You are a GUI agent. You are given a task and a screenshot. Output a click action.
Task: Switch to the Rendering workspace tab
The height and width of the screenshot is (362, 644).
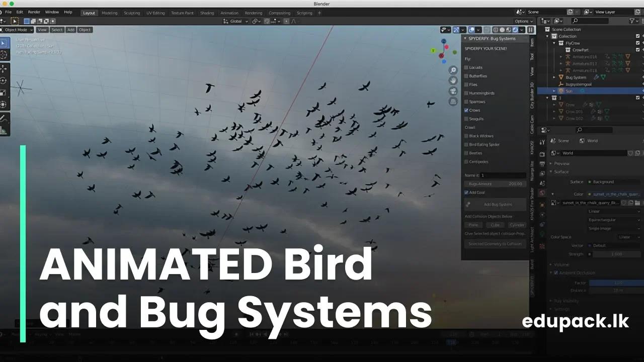(x=254, y=13)
